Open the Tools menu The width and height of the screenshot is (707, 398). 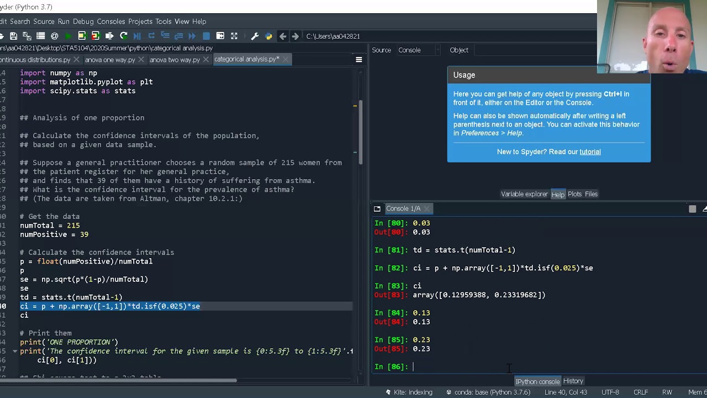(163, 22)
